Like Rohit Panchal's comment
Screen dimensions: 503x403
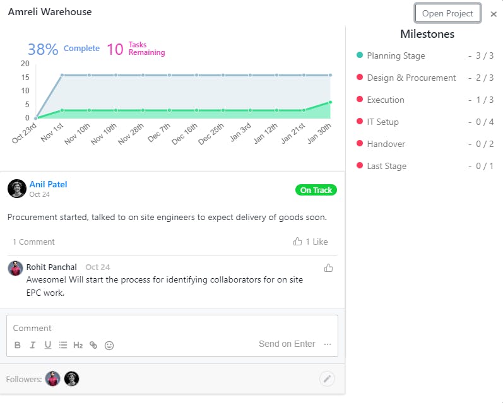point(328,268)
